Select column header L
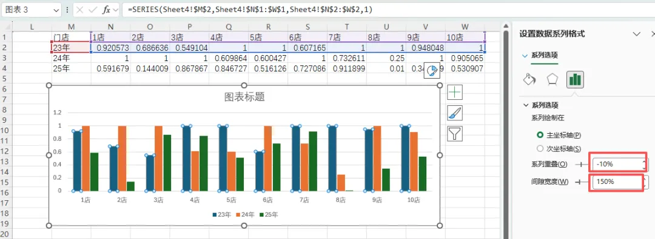 click(x=32, y=27)
